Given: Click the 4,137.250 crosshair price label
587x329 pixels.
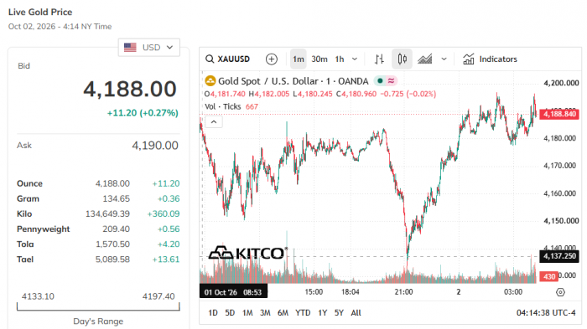Looking at the screenshot, I should (559, 256).
